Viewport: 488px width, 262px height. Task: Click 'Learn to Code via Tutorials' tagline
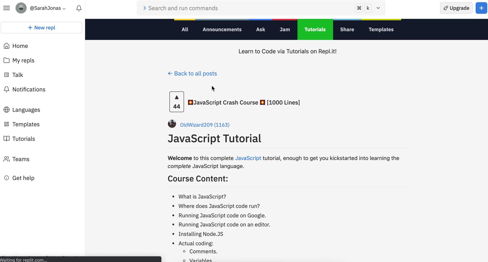[x=287, y=51]
